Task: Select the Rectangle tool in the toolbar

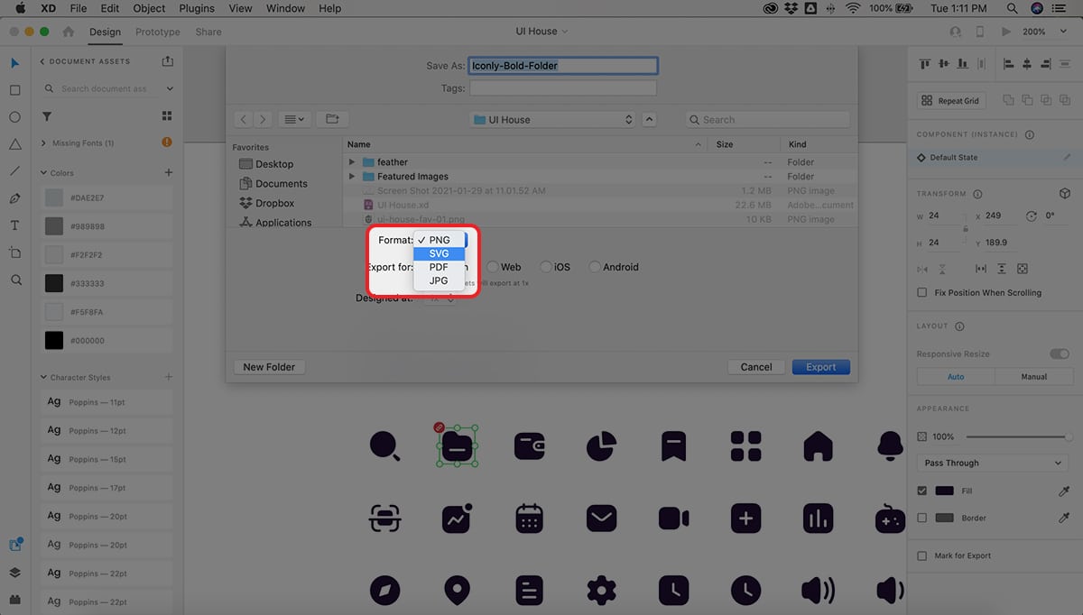Action: pyautogui.click(x=15, y=90)
